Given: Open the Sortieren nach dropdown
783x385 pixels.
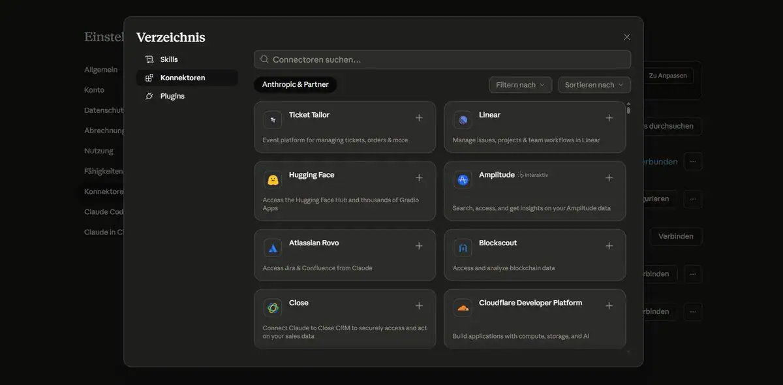Looking at the screenshot, I should coord(594,85).
